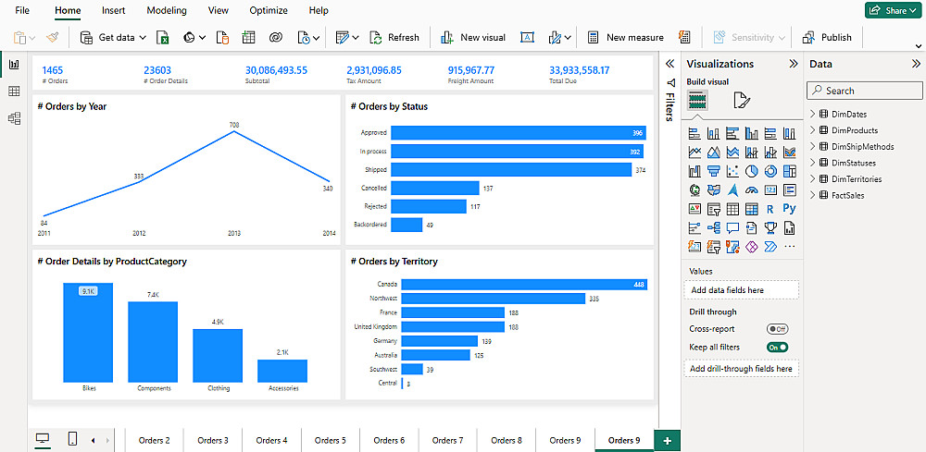Viewport: 926px width, 452px height.
Task: Toggle the Cross-report switch
Action: coord(777,329)
